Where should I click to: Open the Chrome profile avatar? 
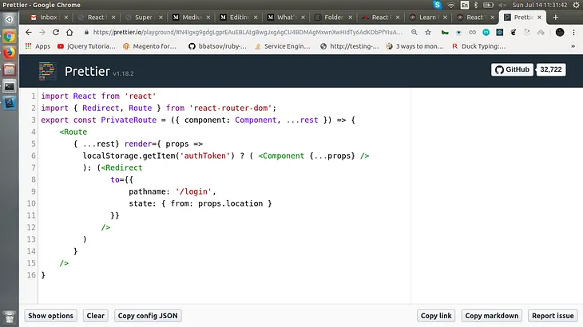coord(560,32)
